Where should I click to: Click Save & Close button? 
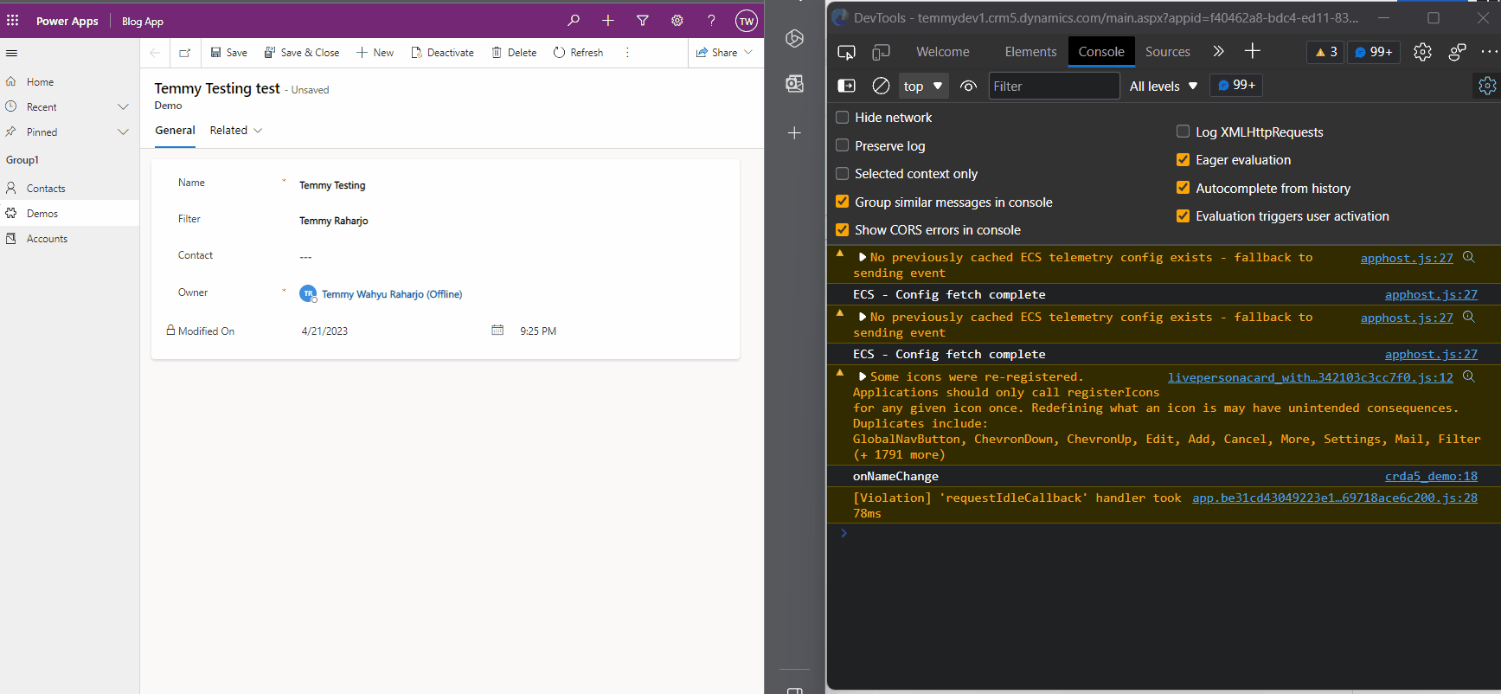(302, 53)
